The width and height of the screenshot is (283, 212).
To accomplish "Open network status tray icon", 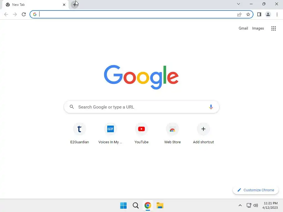I will (249, 205).
